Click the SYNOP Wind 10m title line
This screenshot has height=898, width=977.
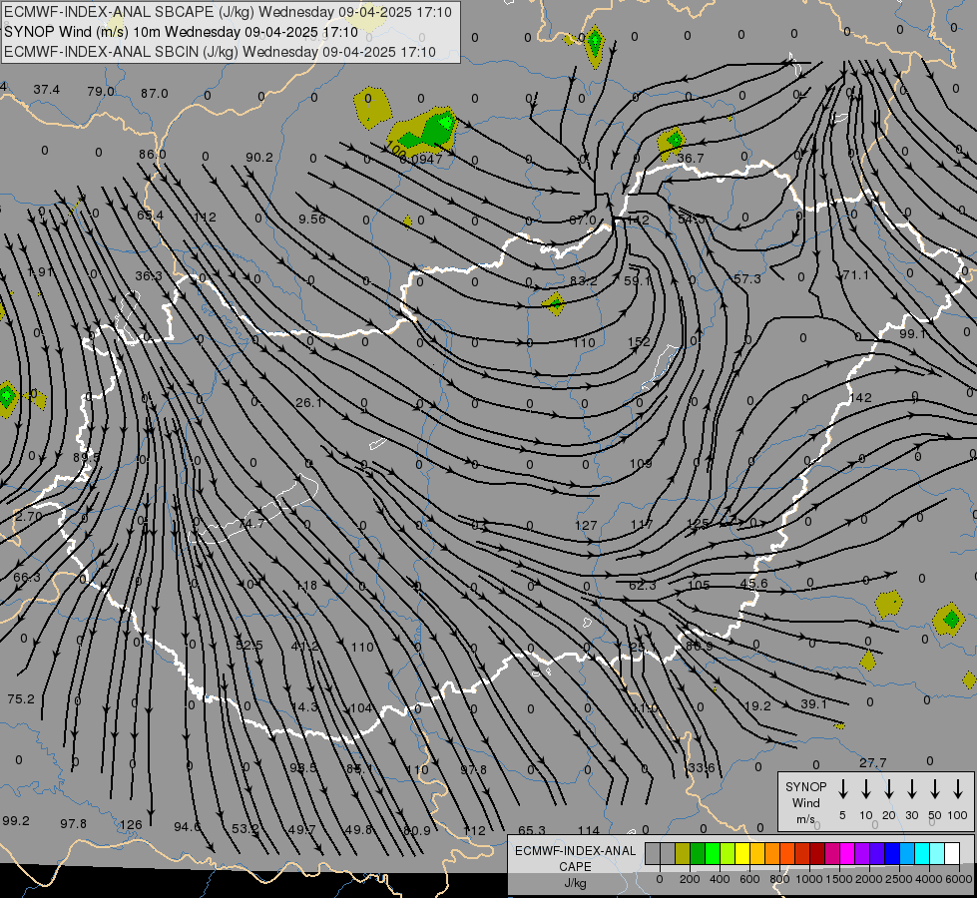(x=182, y=32)
